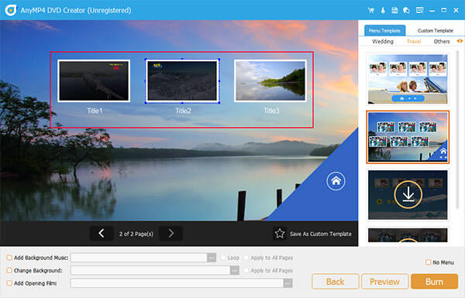465x298 pixels.
Task: Toggle Apply to All Pages for music
Action: click(246, 258)
